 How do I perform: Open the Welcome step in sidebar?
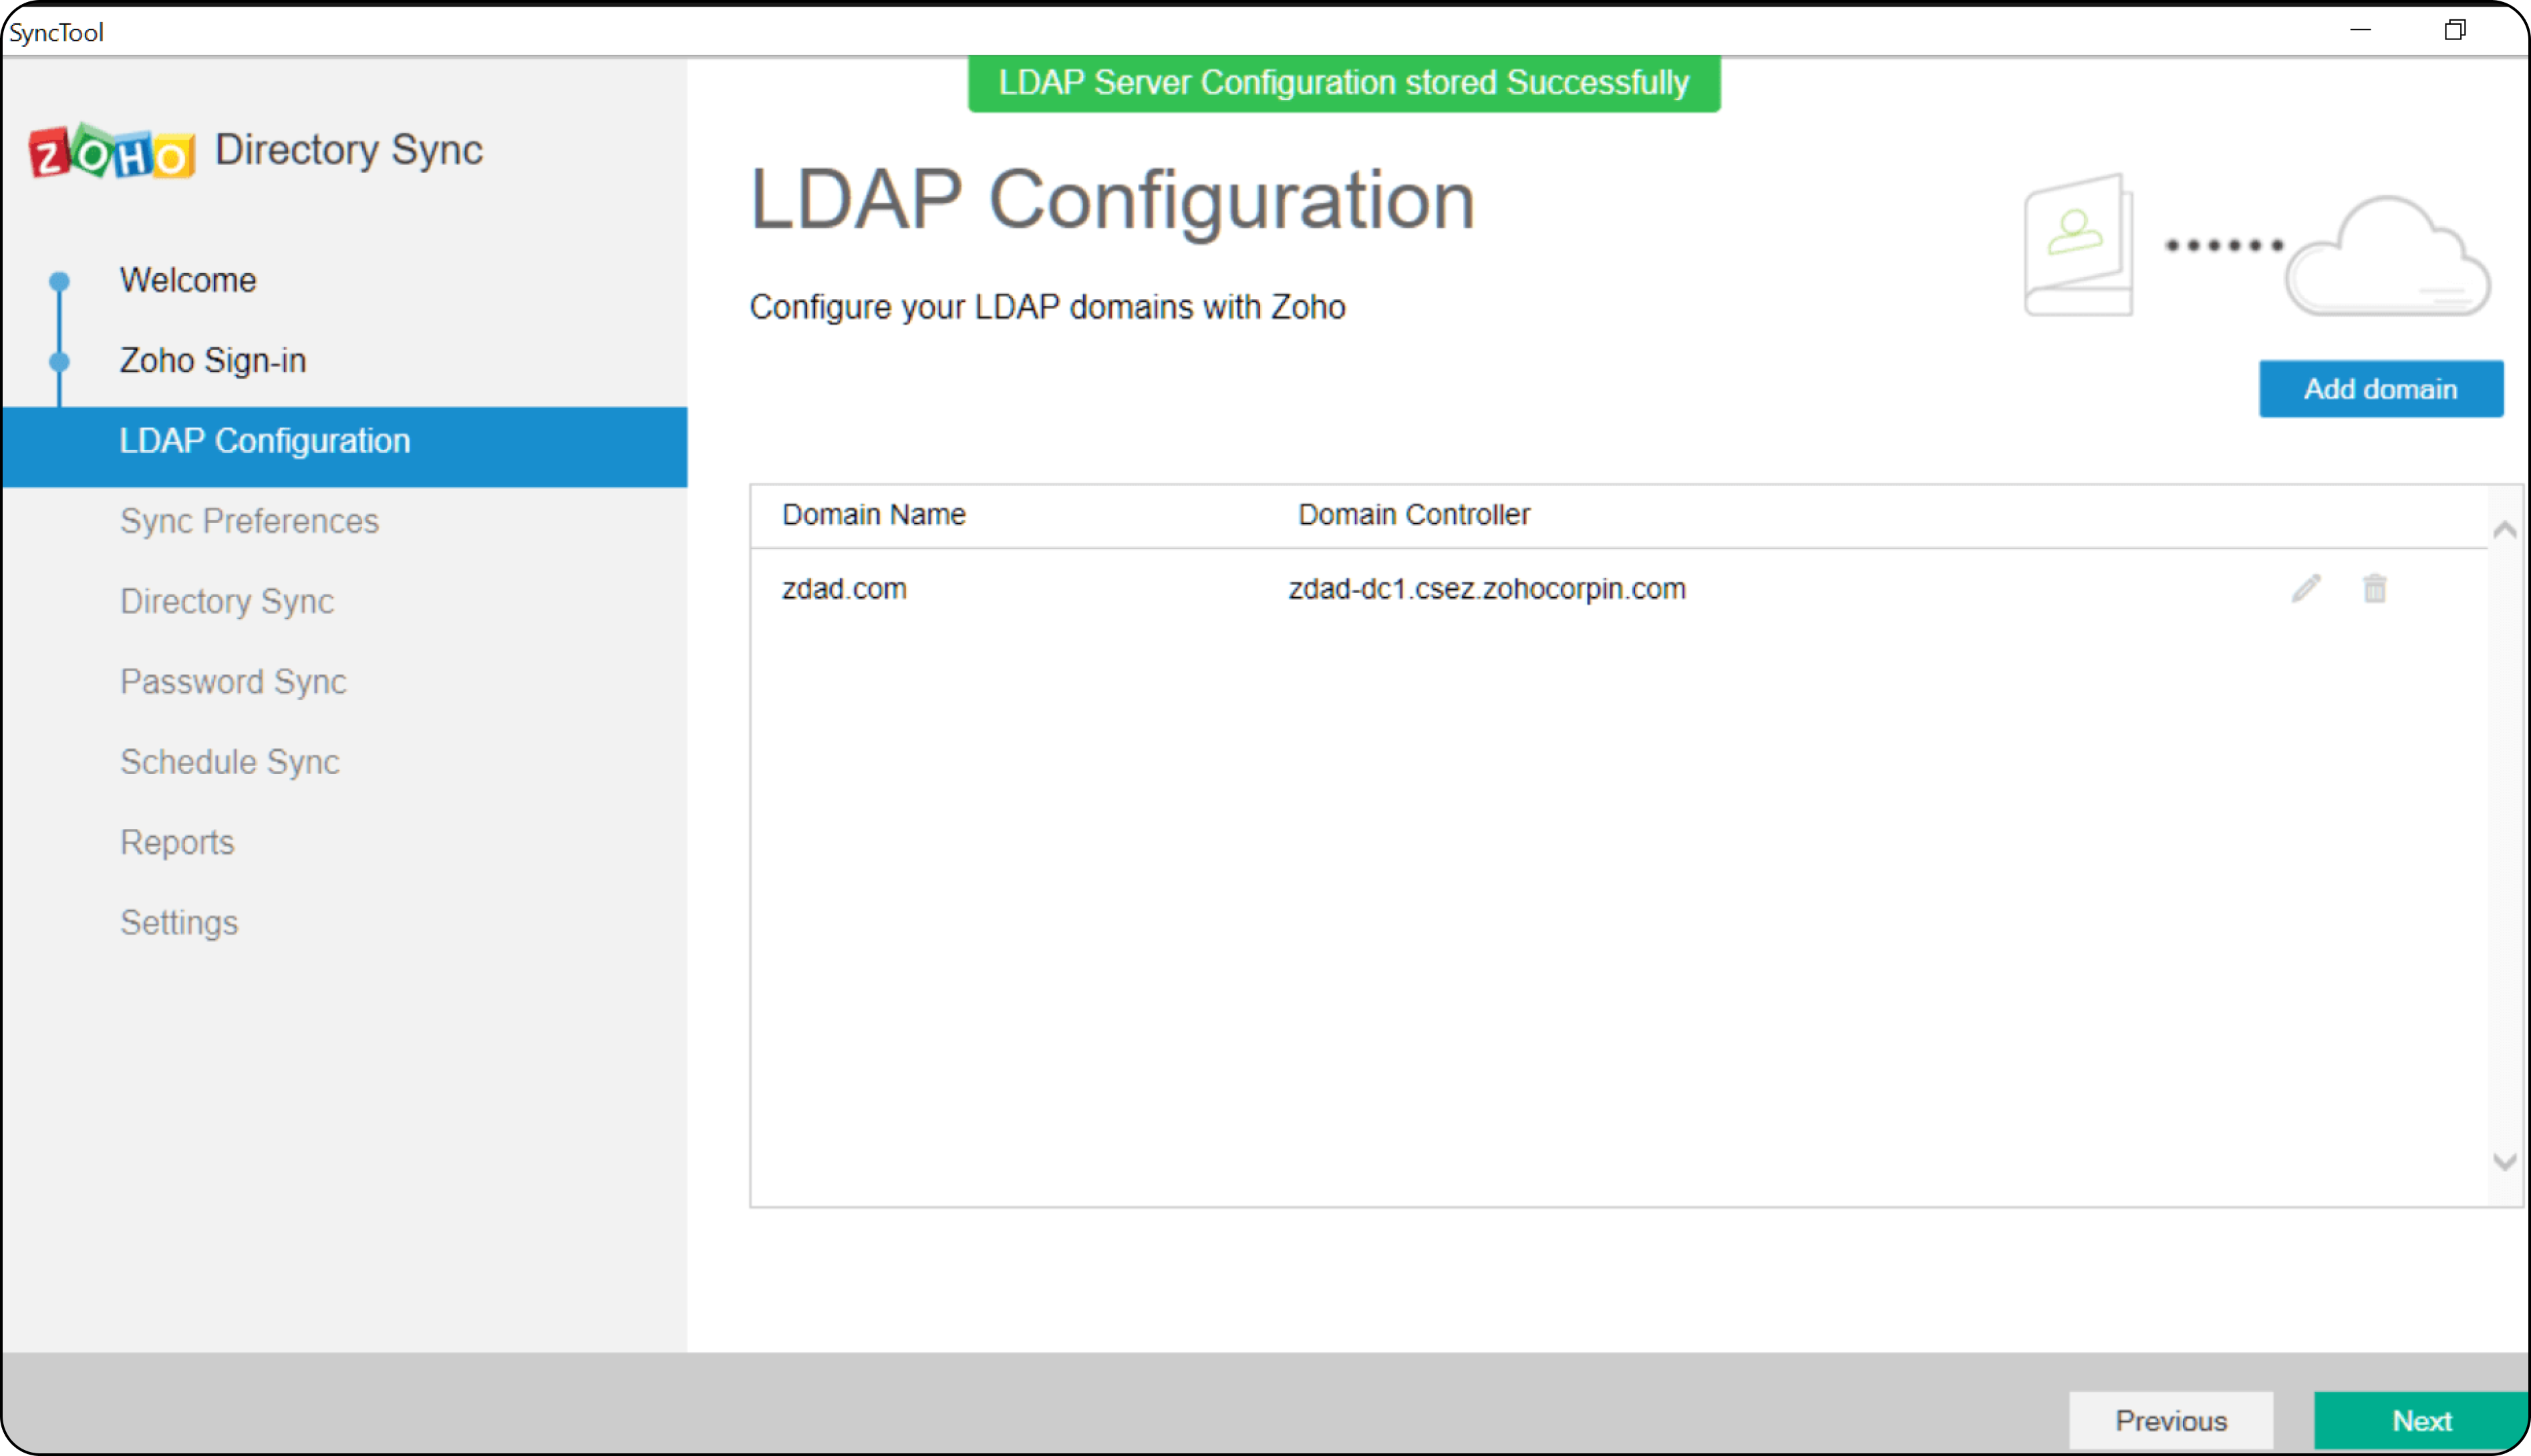[x=188, y=280]
